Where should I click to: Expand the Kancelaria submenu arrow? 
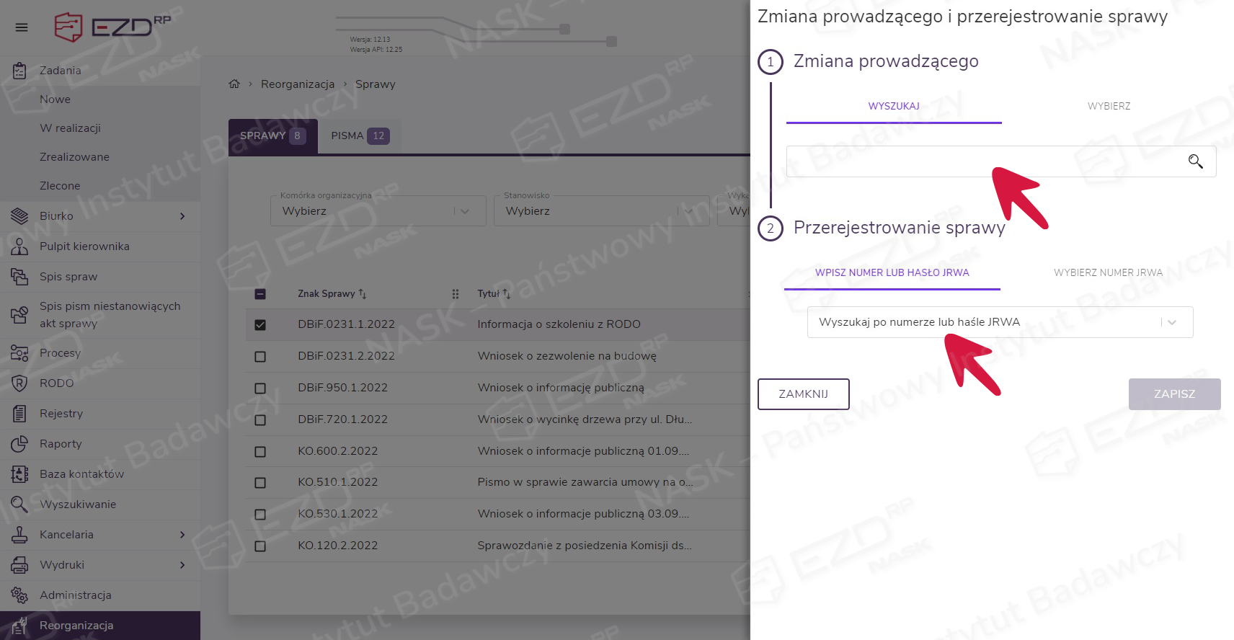(x=182, y=535)
